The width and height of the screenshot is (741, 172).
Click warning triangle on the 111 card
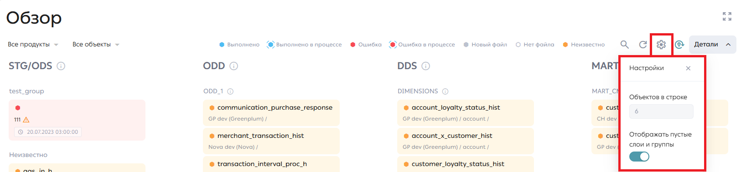(26, 120)
